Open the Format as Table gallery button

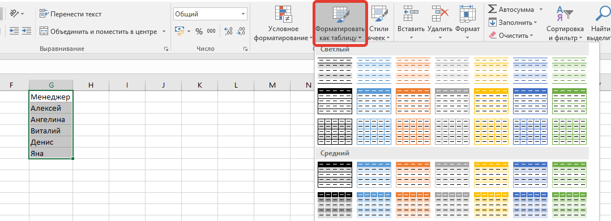tap(340, 23)
